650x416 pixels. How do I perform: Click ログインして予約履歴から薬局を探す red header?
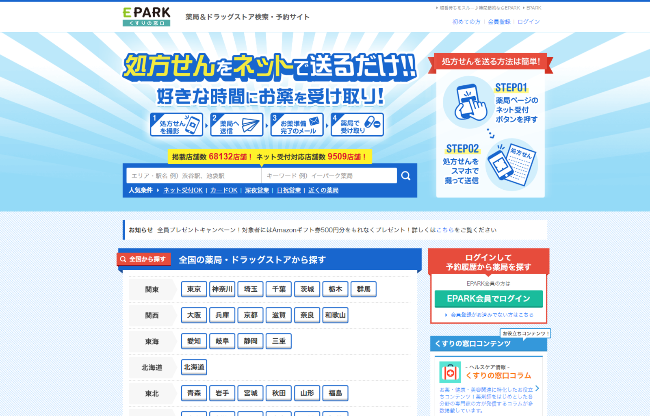point(489,262)
